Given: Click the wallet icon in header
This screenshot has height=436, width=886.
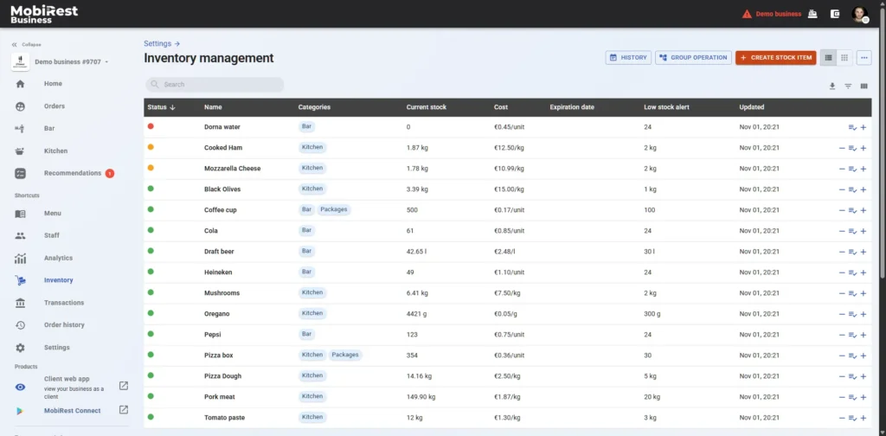Looking at the screenshot, I should coord(835,14).
